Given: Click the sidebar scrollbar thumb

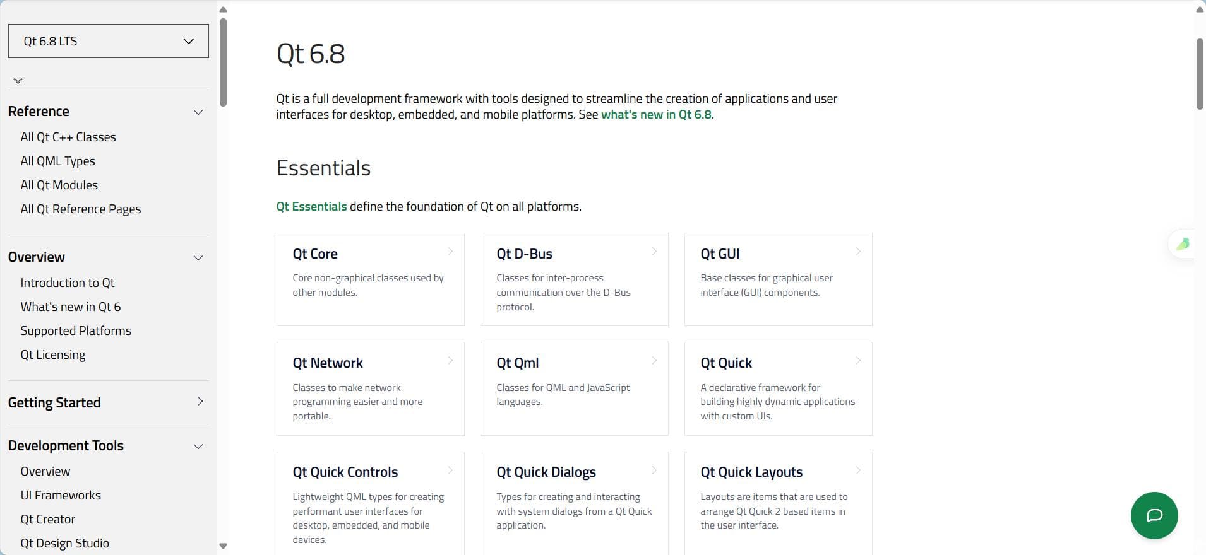Looking at the screenshot, I should tap(223, 62).
